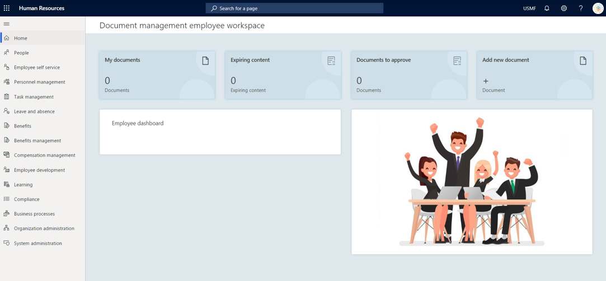Click the Search for a page box
Image resolution: width=606 pixels, height=281 pixels.
click(x=294, y=8)
